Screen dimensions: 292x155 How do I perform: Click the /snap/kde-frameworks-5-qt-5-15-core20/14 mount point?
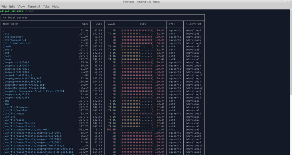[x=34, y=91]
